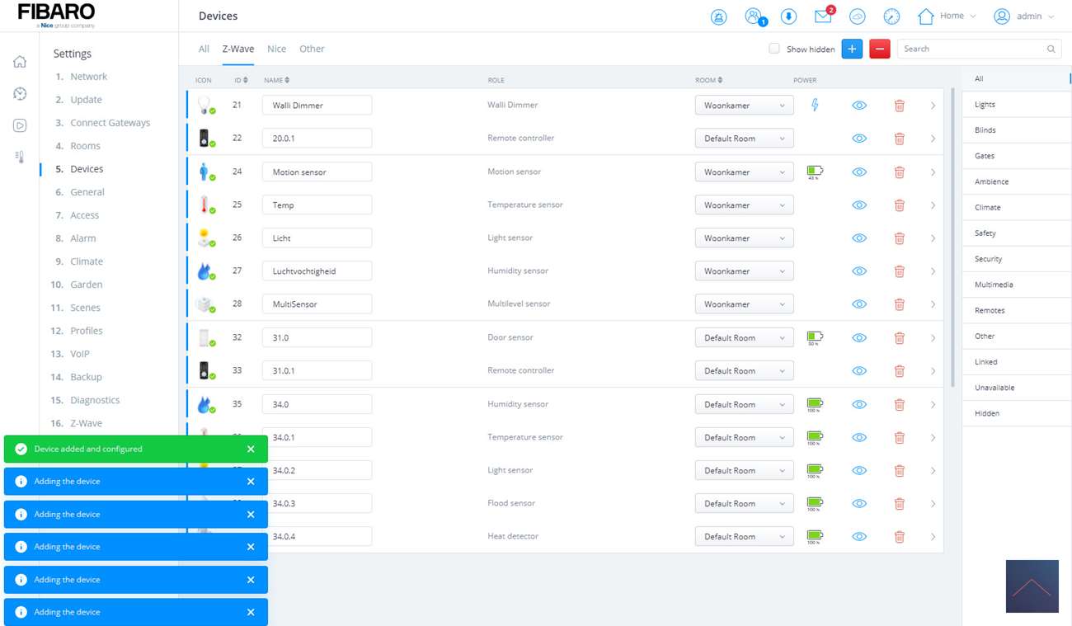Click the download update icon in header
The height and width of the screenshot is (626, 1072).
[x=788, y=16]
